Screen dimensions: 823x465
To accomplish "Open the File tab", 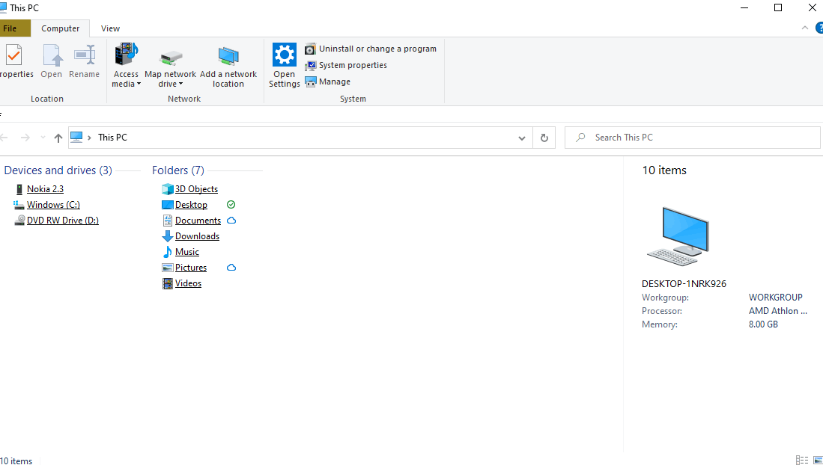I will coord(13,28).
